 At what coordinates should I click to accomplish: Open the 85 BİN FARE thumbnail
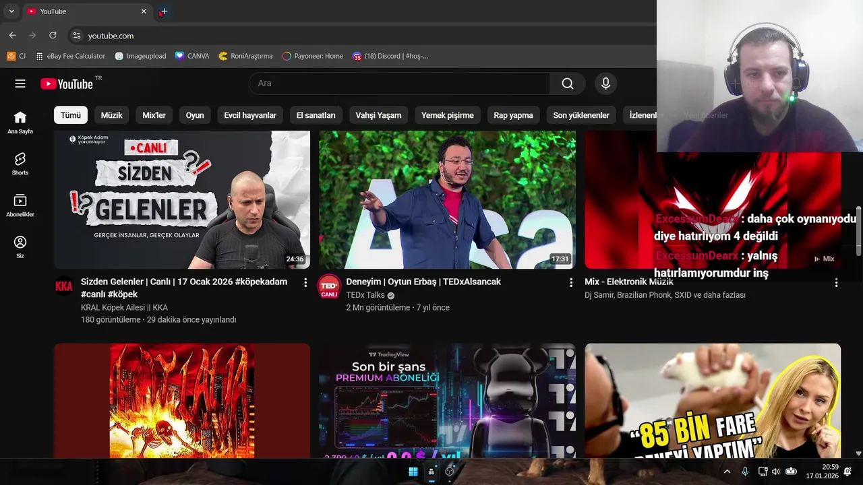713,401
